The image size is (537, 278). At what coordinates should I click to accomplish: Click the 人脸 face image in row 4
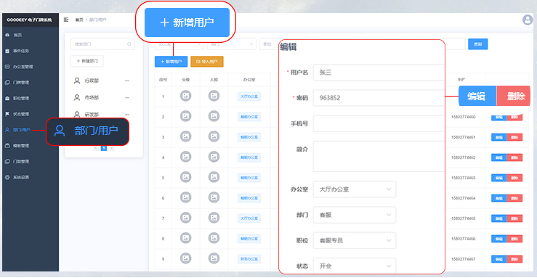point(214,157)
